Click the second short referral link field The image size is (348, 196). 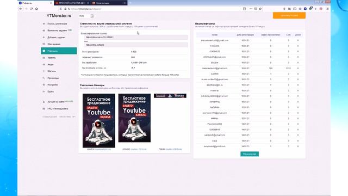tap(136, 45)
